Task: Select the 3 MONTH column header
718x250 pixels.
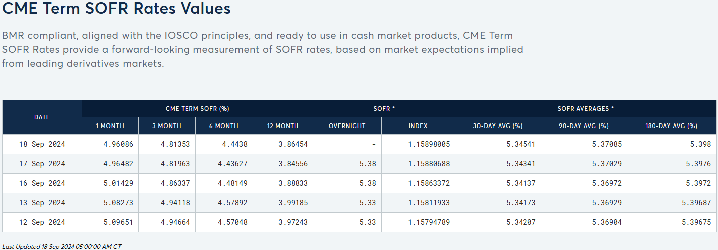Action: [167, 126]
